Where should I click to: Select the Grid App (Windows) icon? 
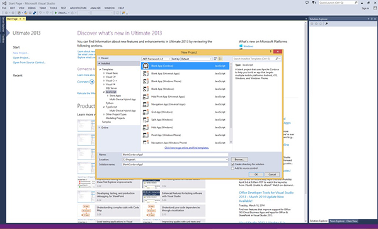click(x=146, y=112)
